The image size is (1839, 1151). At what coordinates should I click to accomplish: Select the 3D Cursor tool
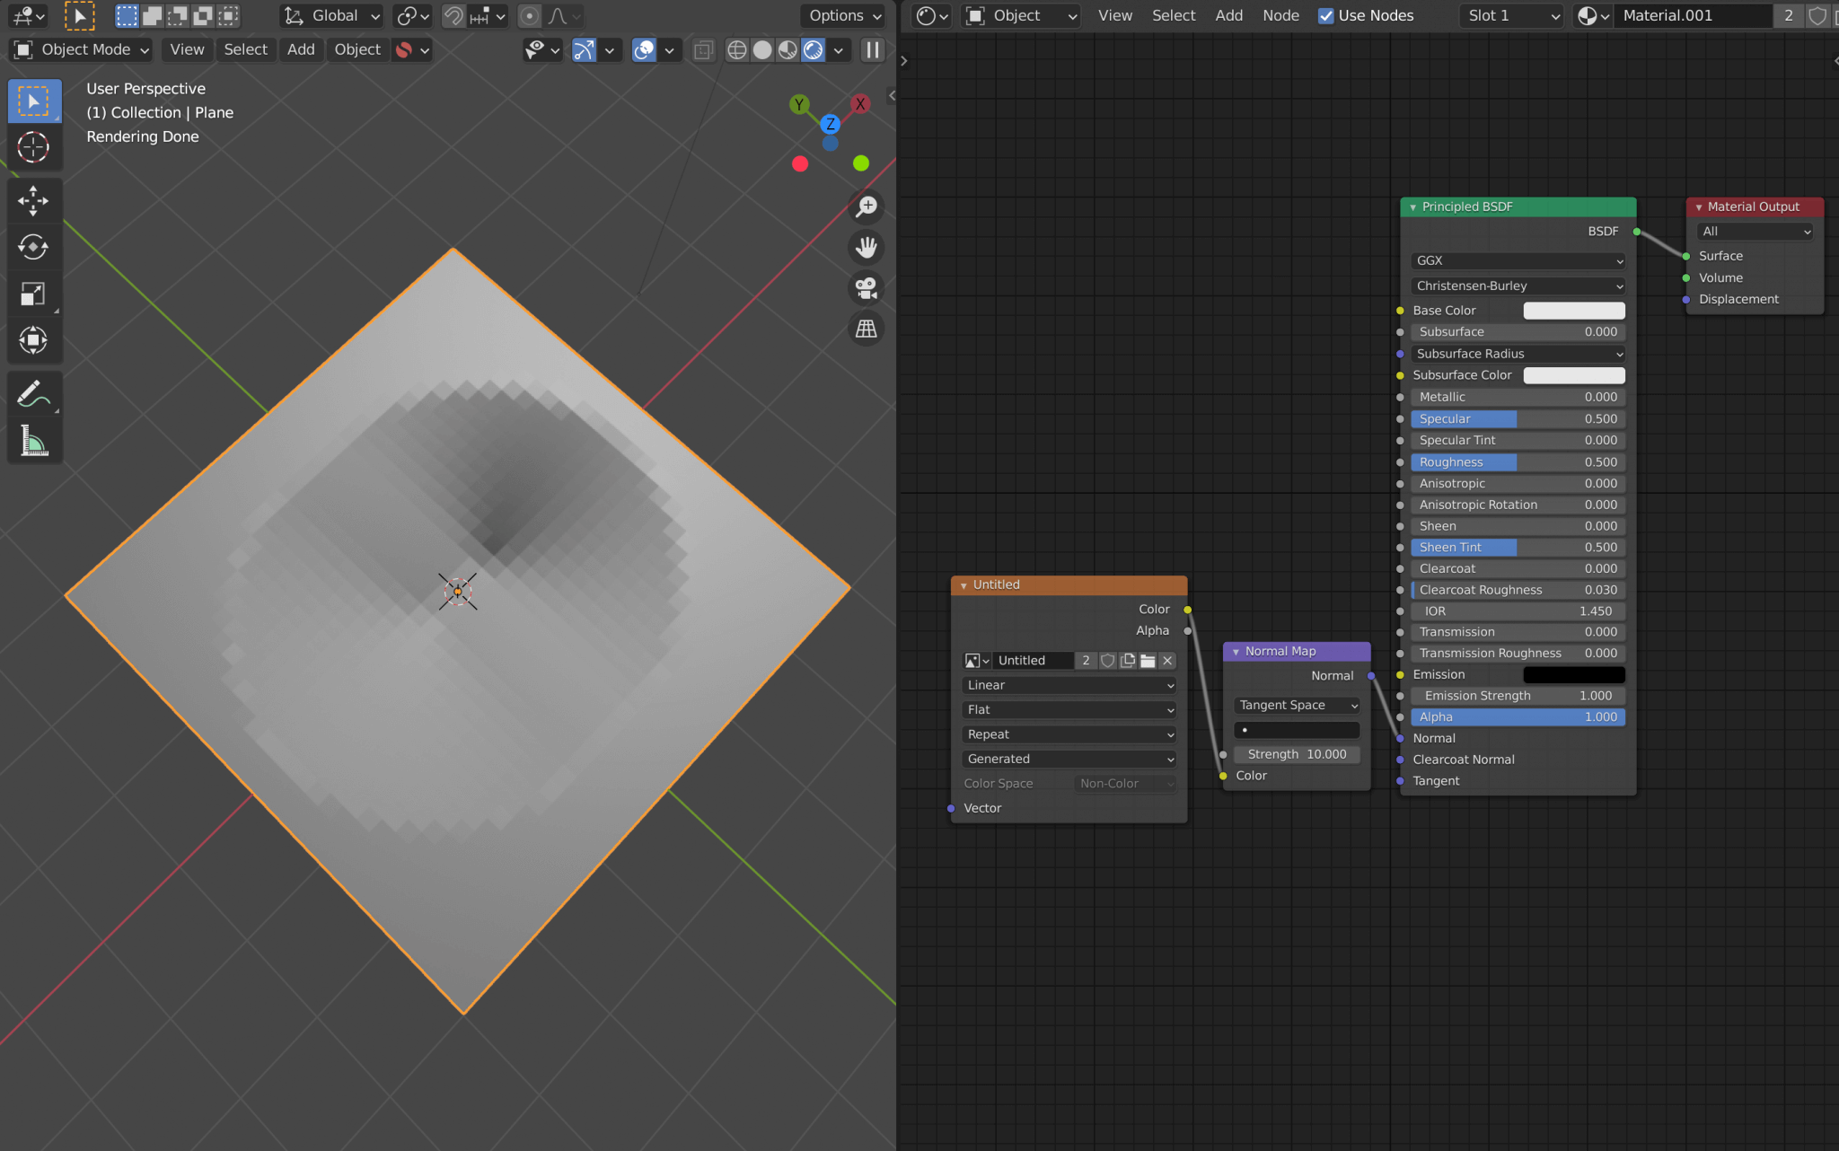[35, 147]
